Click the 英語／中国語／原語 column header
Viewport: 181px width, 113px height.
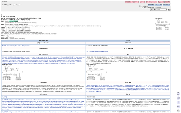click(44, 41)
